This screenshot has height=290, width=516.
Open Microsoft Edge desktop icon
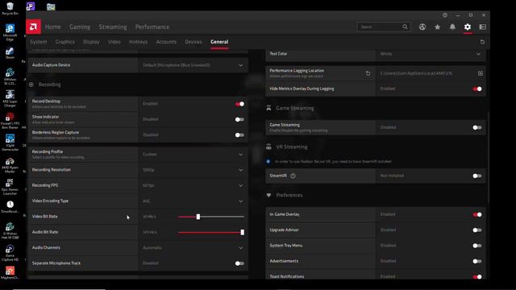point(10,32)
